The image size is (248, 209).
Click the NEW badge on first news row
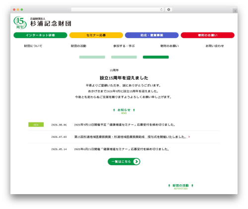(36, 125)
